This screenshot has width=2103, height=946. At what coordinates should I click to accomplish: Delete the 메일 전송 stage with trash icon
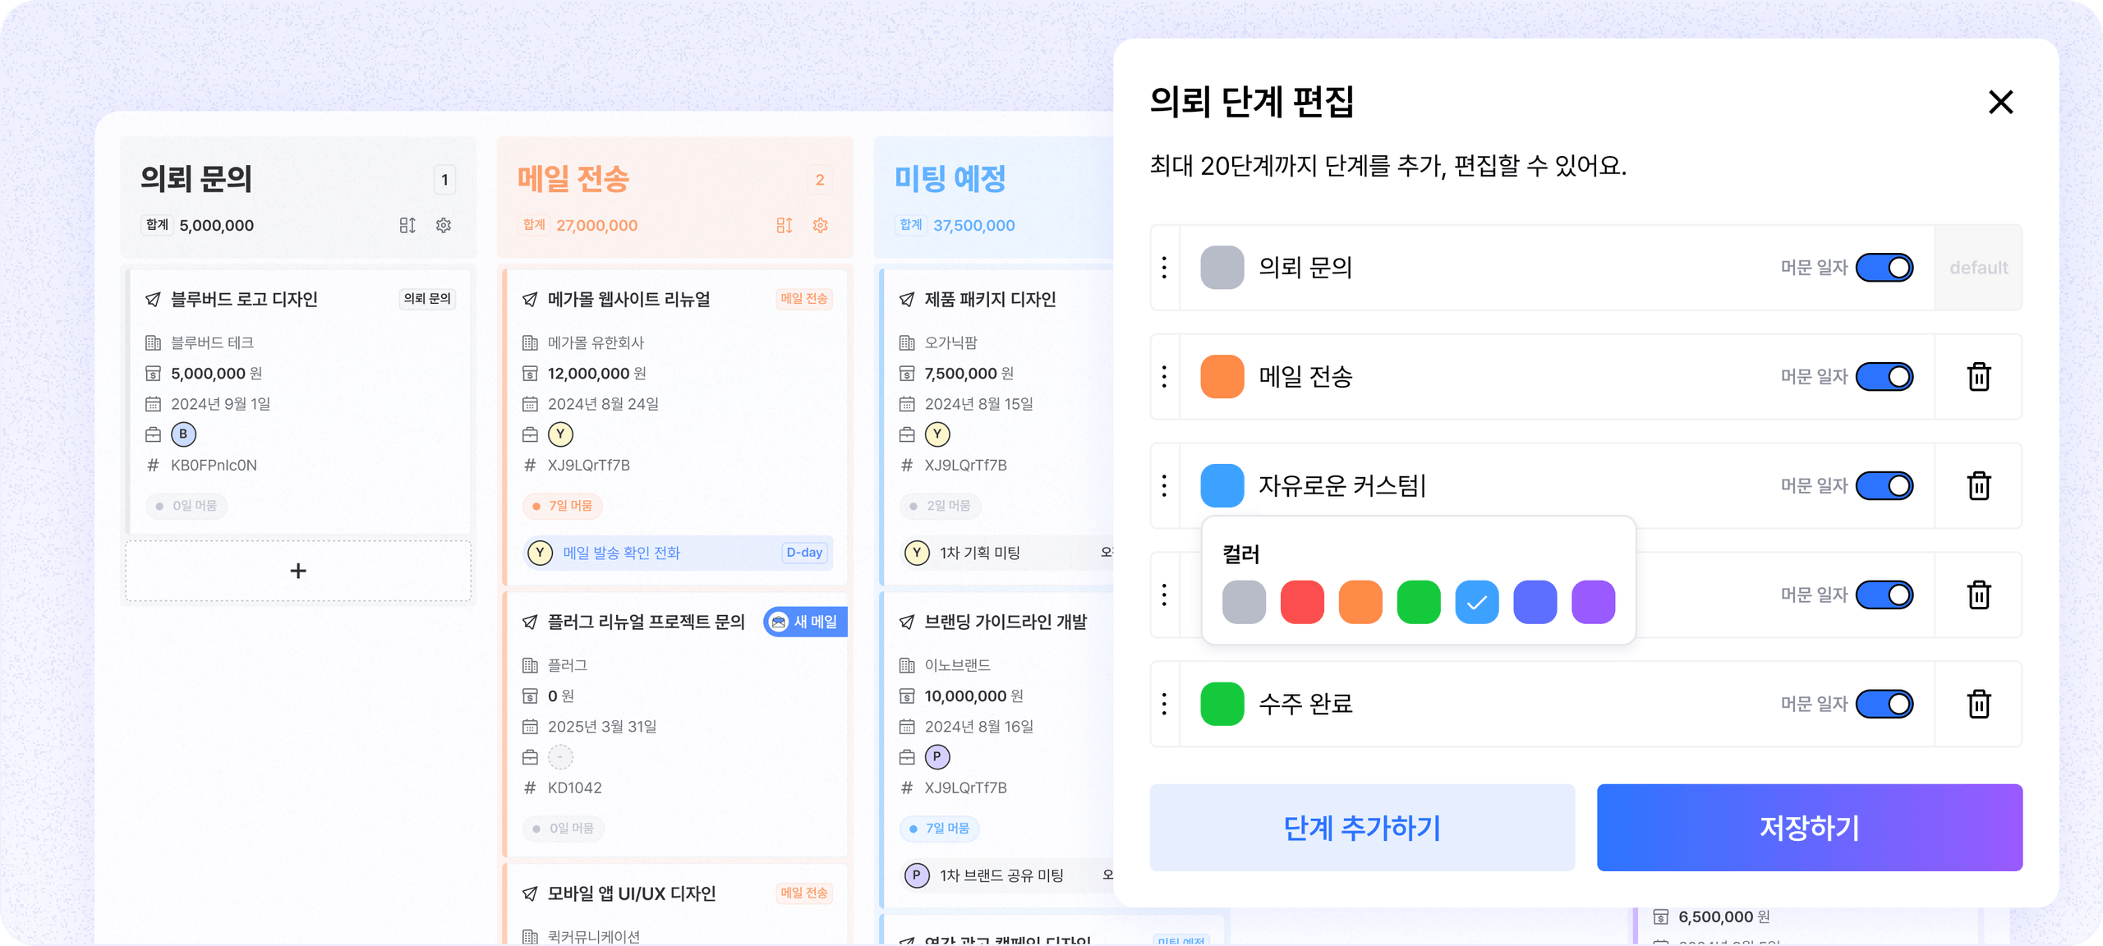[1978, 376]
